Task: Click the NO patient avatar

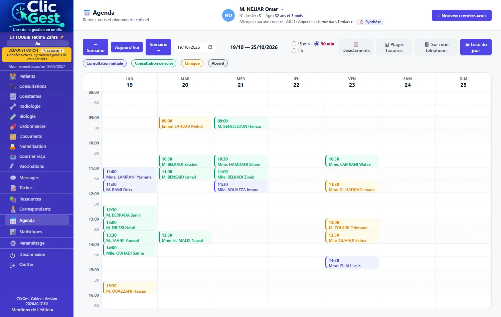Action: coord(228,15)
